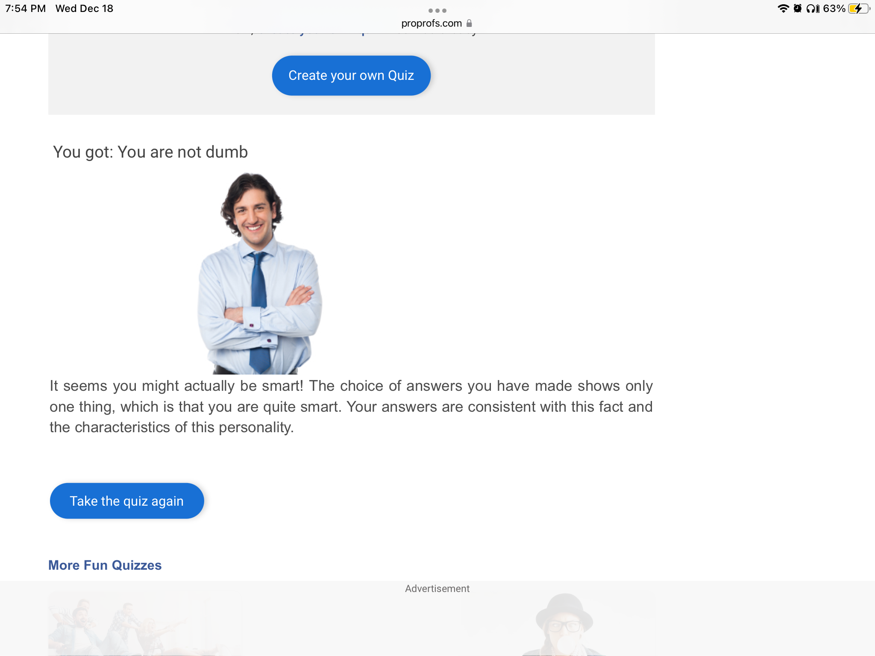Click the smiling businessman result image
Screen dimensions: 875x656
pos(259,273)
